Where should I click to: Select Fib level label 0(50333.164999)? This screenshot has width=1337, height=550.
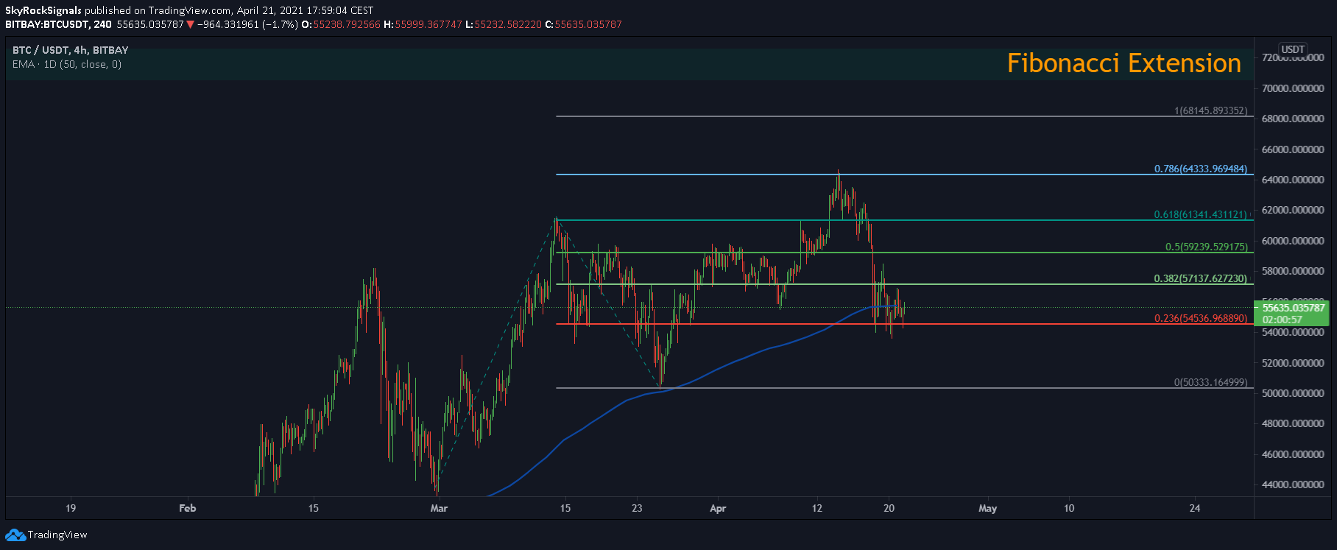[1211, 382]
